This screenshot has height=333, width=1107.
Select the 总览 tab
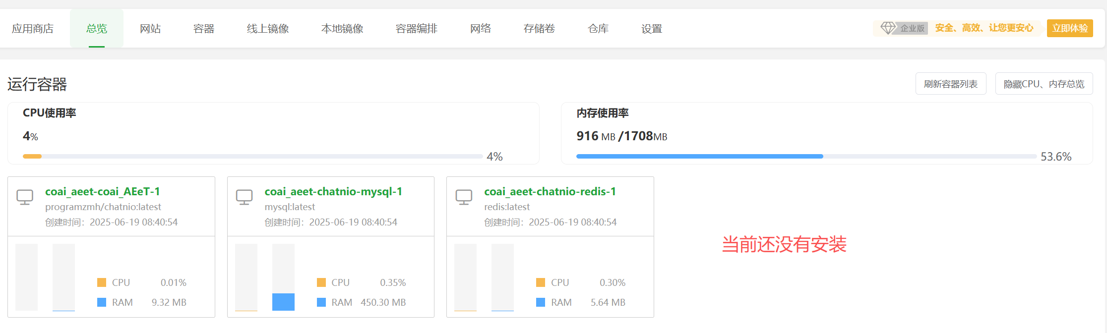coord(97,29)
